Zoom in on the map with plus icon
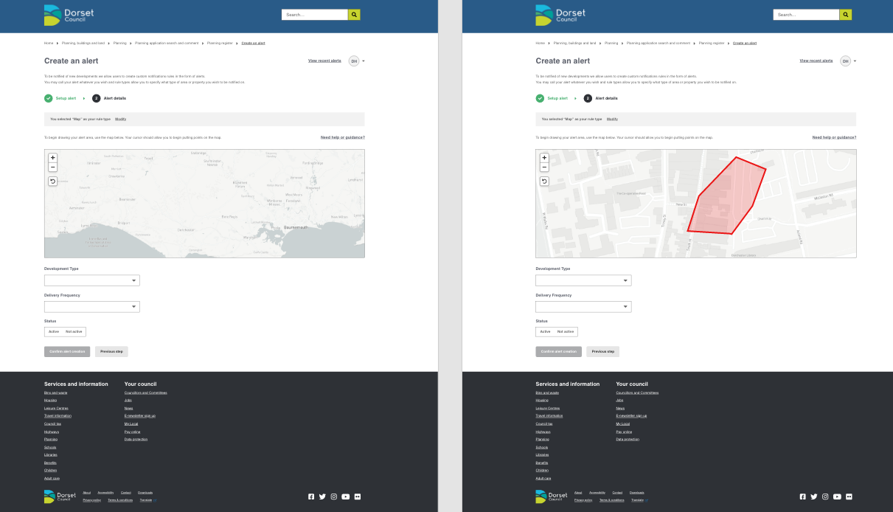Image resolution: width=893 pixels, height=512 pixels. pyautogui.click(x=52, y=157)
